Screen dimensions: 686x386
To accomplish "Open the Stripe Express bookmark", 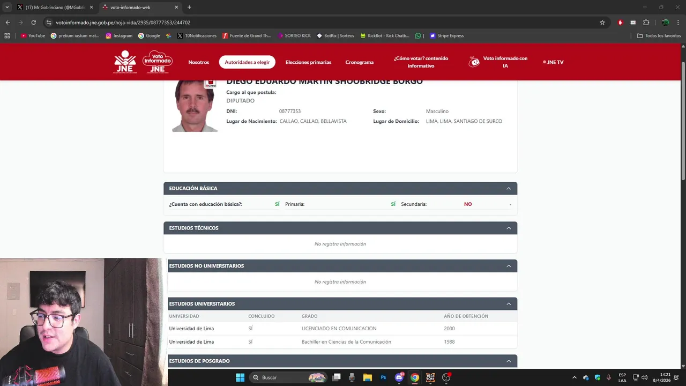I will (446, 36).
